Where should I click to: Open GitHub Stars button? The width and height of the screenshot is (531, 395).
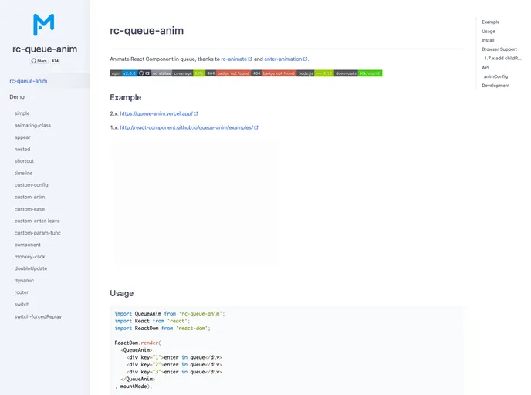click(x=39, y=61)
